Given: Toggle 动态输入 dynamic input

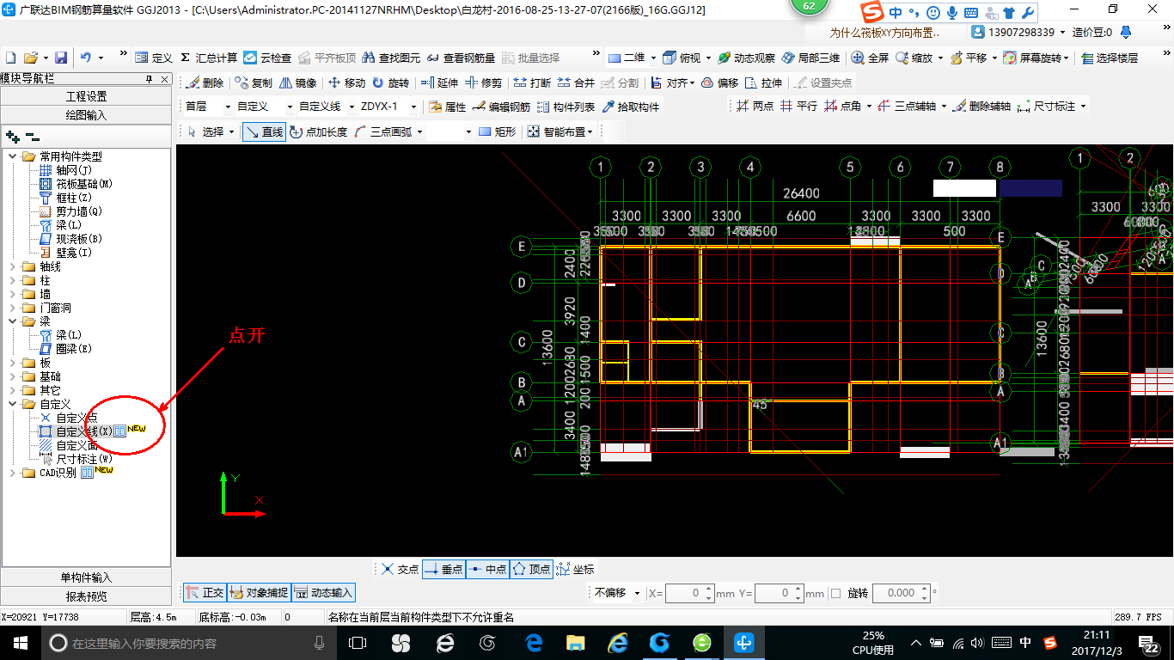Looking at the screenshot, I should (x=323, y=593).
